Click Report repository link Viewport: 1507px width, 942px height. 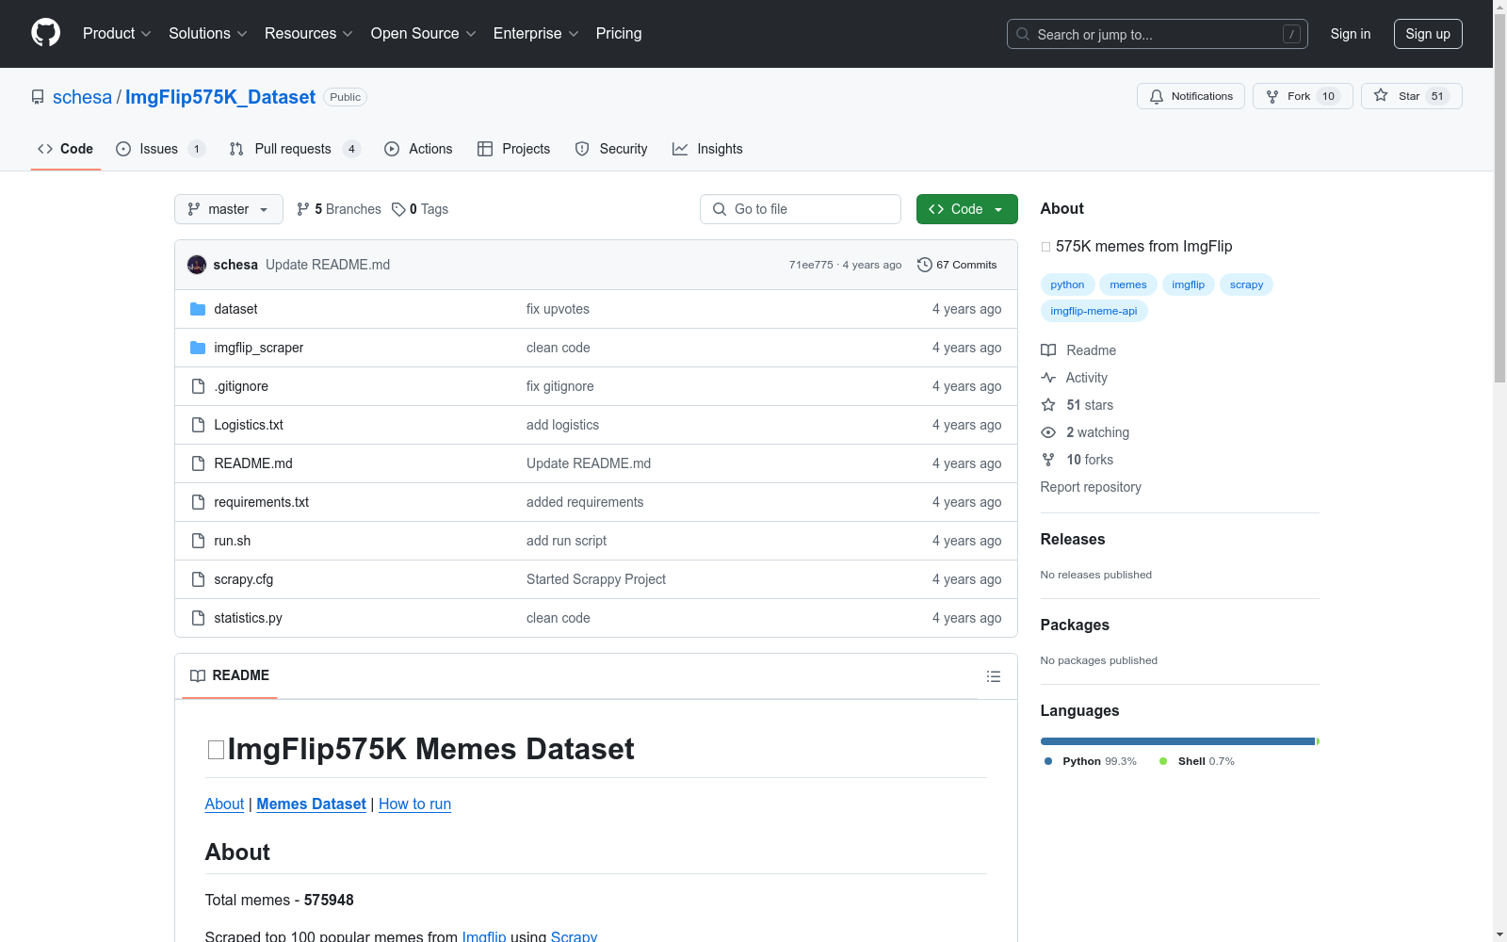tap(1091, 487)
